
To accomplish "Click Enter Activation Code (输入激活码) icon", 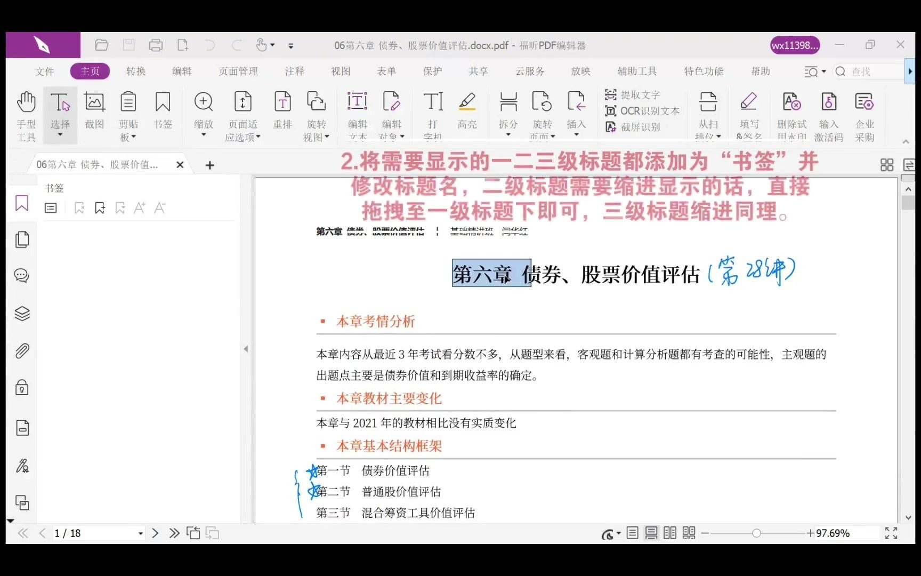I will (x=829, y=102).
